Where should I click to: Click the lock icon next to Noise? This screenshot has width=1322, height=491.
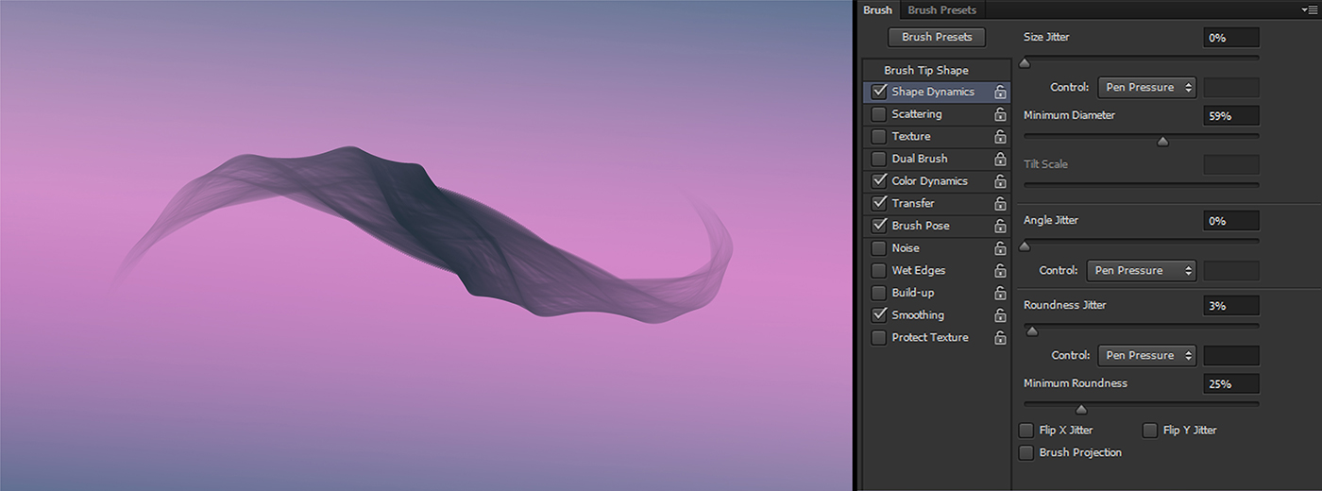(x=1000, y=248)
